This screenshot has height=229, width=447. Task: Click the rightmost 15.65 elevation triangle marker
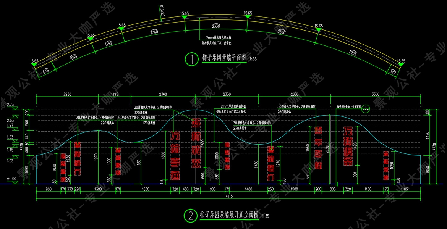401,65
